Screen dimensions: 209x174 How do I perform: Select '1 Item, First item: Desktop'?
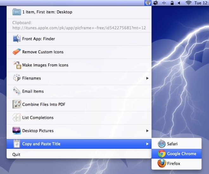click(x=79, y=12)
